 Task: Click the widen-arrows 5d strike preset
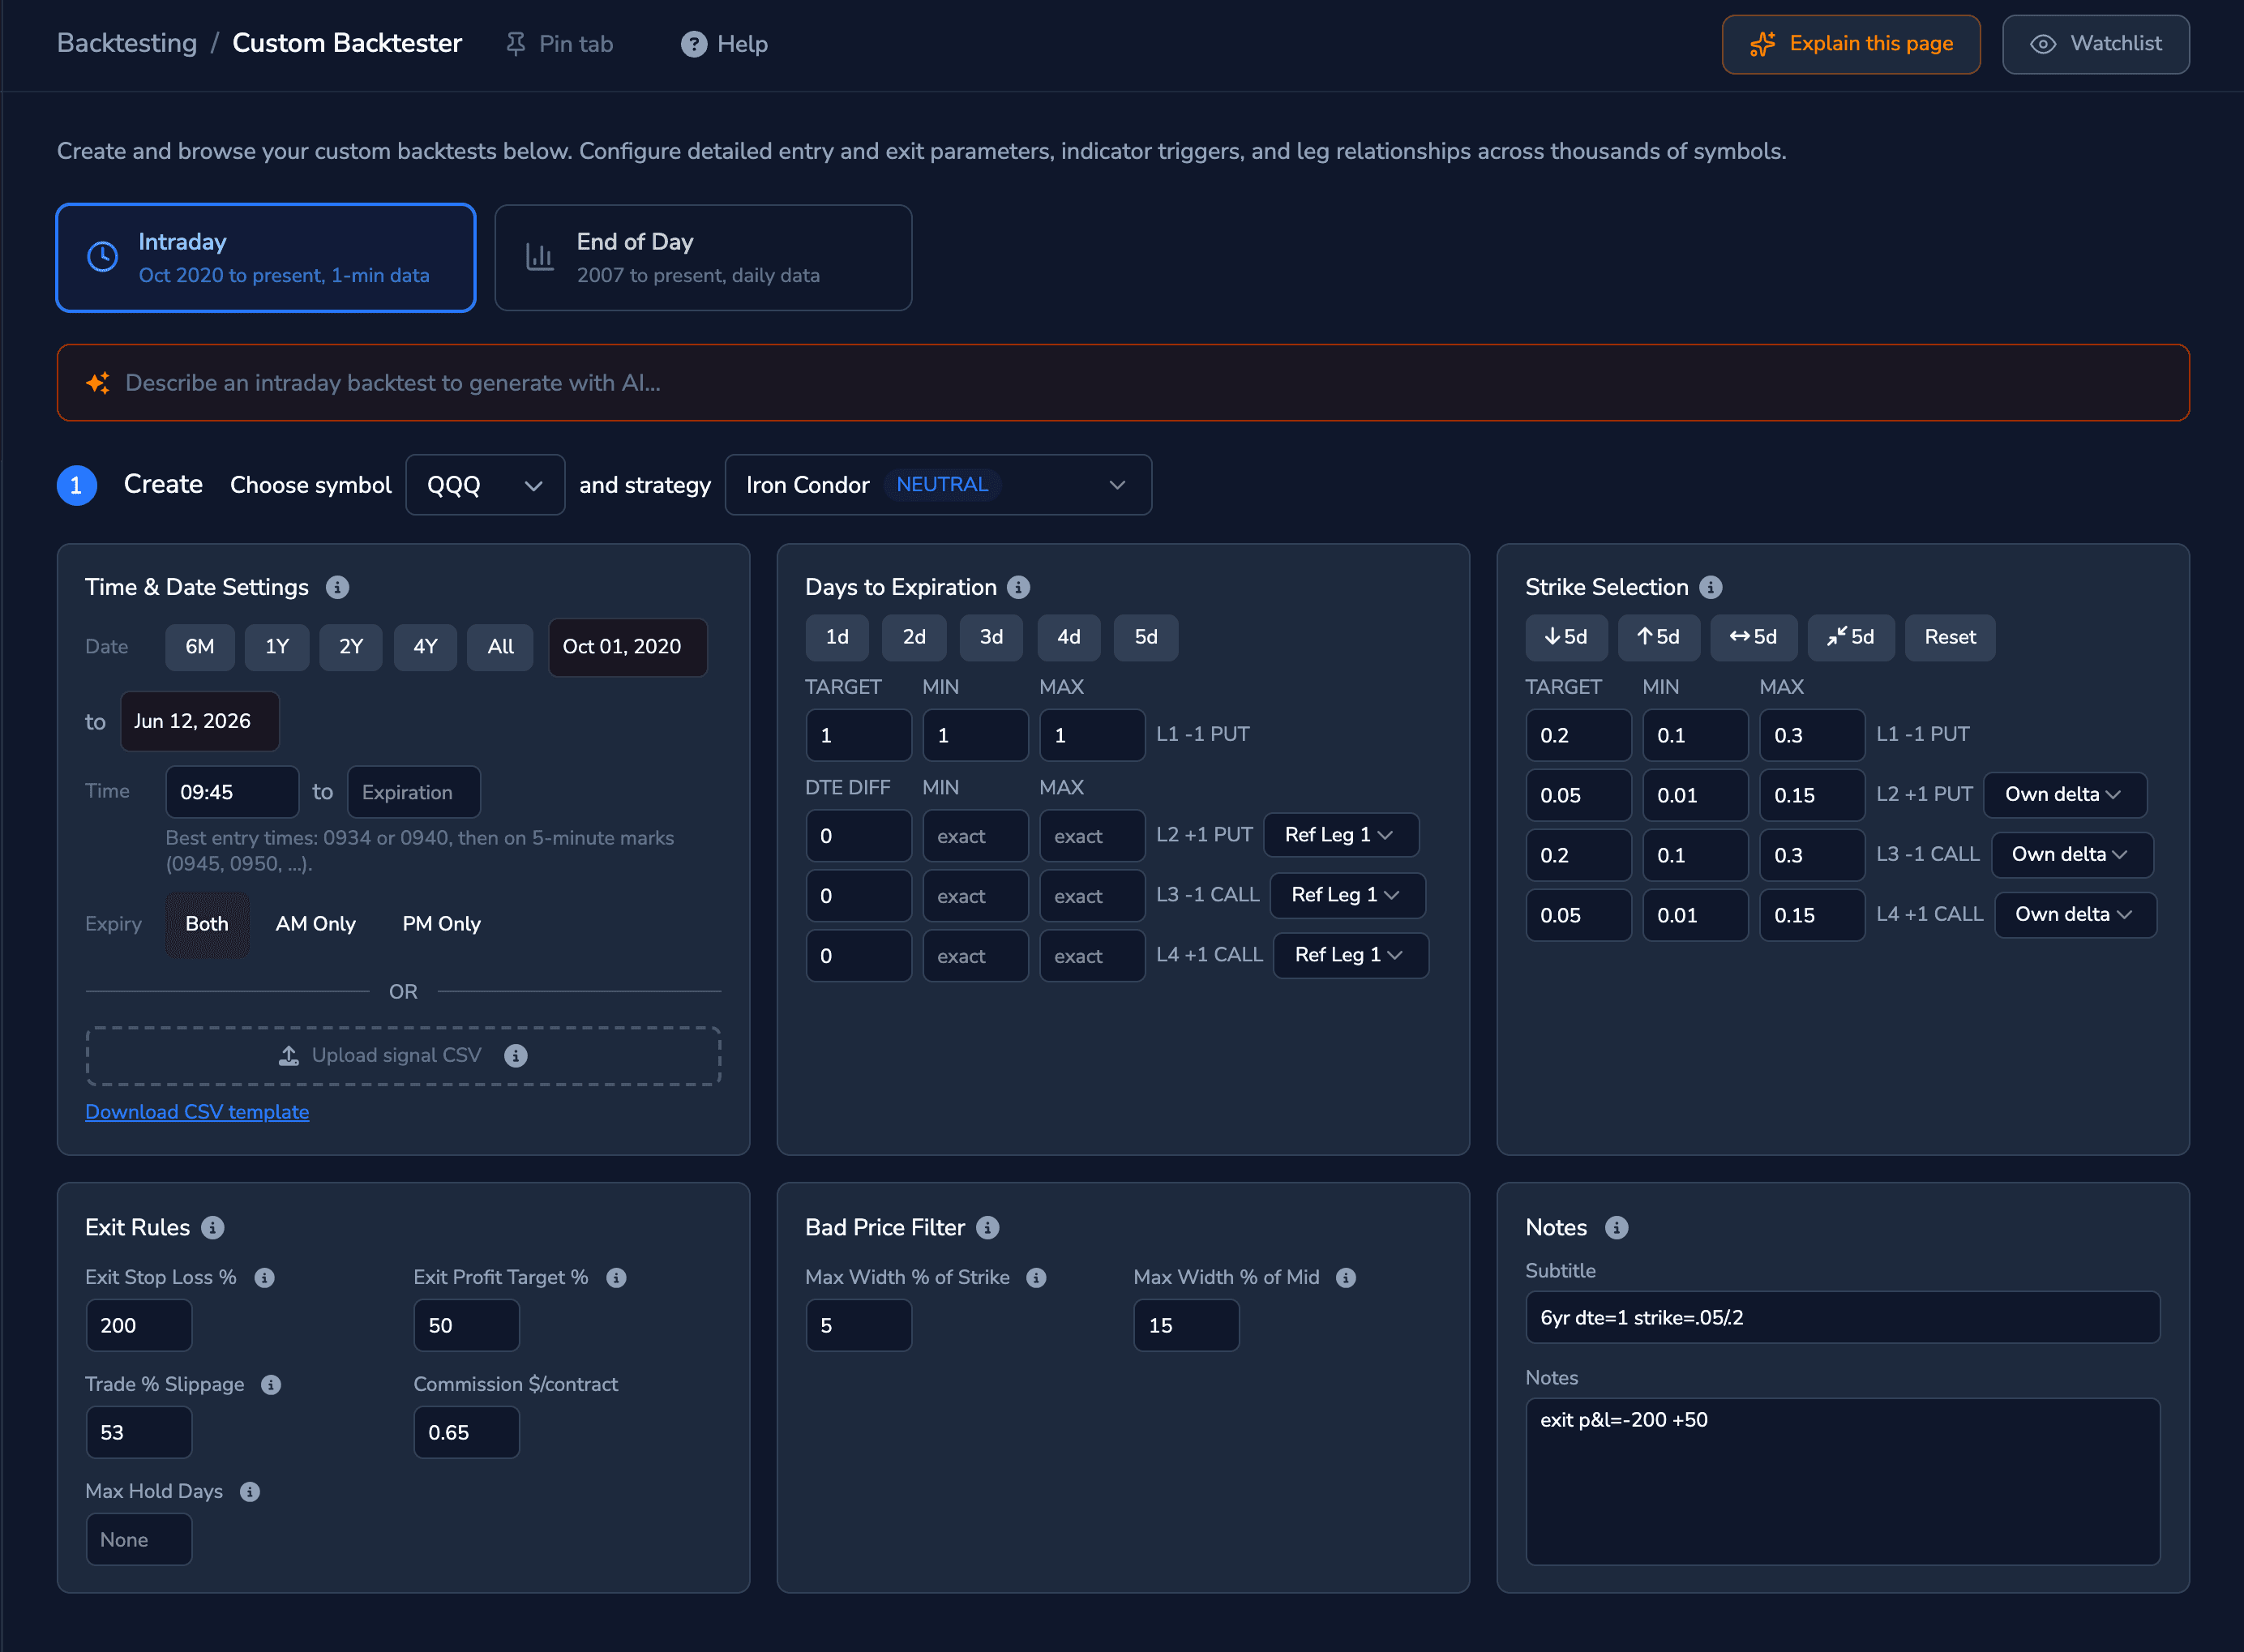click(x=1753, y=637)
